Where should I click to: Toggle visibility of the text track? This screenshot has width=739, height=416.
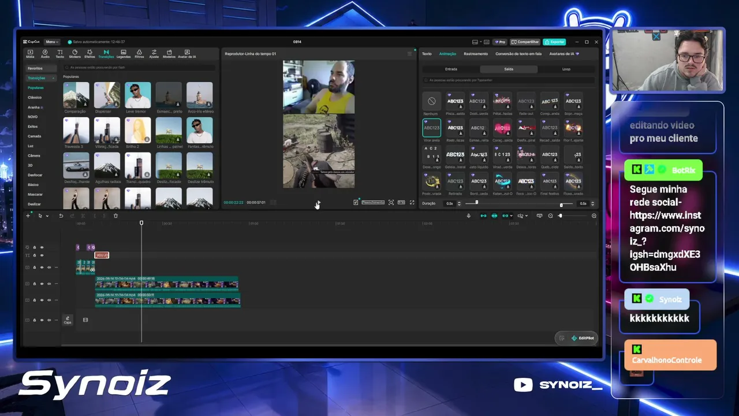click(x=42, y=255)
